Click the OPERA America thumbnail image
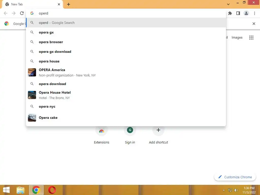This screenshot has height=195, width=260. [32, 72]
